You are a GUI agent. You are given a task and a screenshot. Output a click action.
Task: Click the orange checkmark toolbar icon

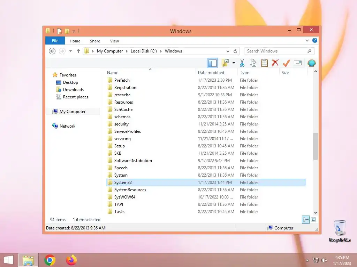pos(286,63)
